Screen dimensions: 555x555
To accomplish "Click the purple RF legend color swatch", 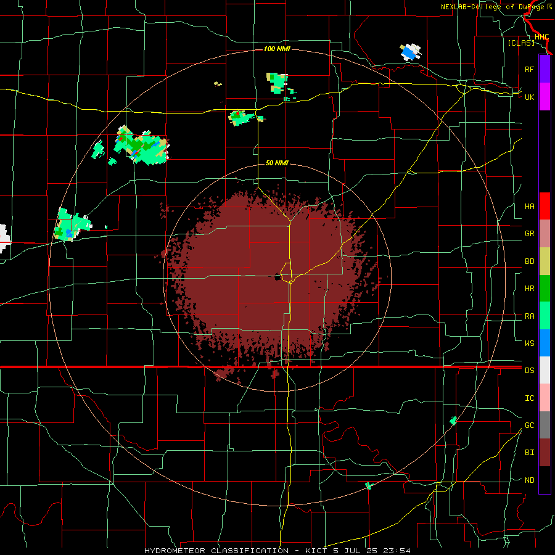I will coord(545,69).
